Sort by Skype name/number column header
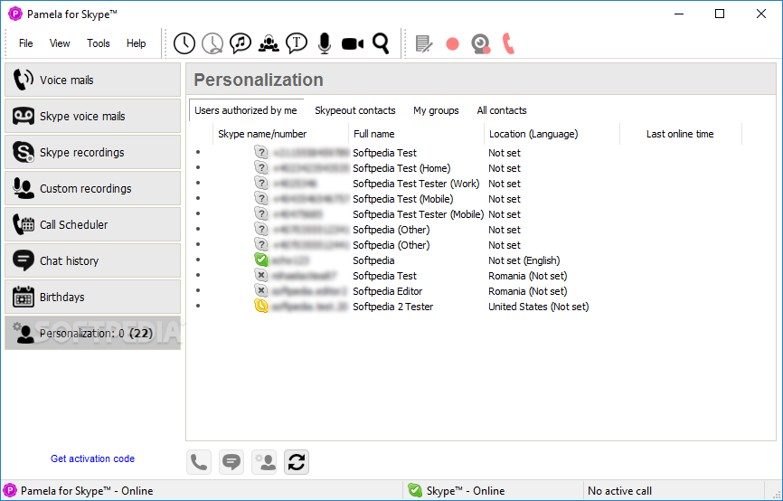 [280, 134]
